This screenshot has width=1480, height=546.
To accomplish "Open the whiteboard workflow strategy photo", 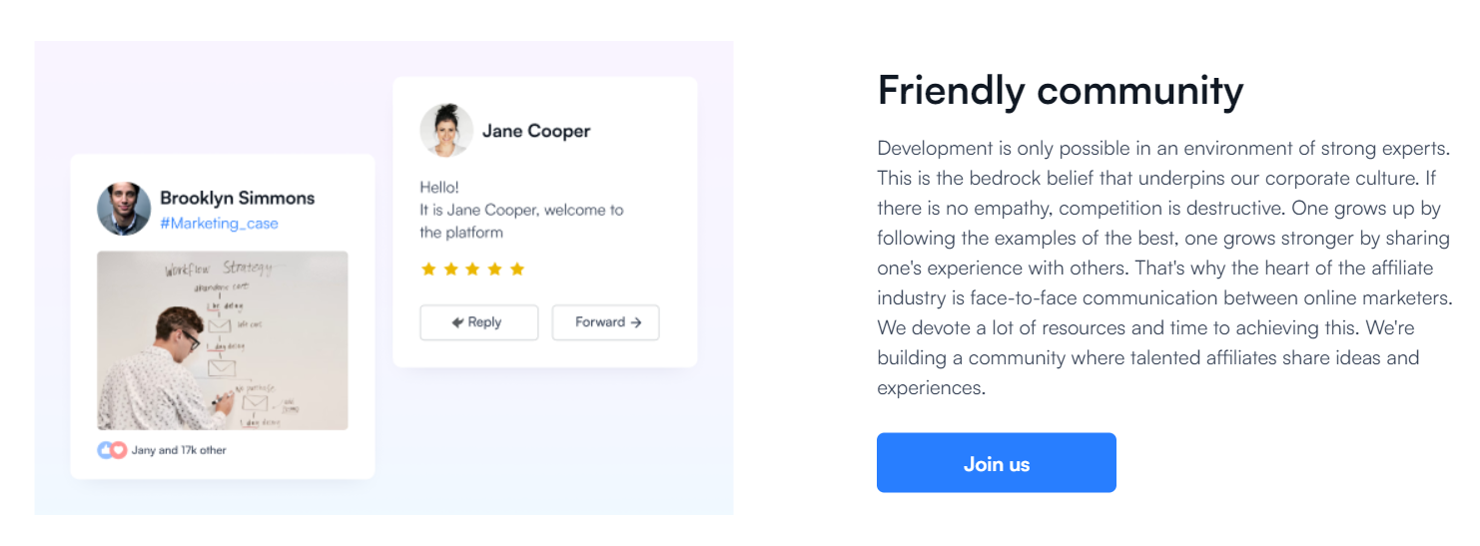I will (x=223, y=340).
